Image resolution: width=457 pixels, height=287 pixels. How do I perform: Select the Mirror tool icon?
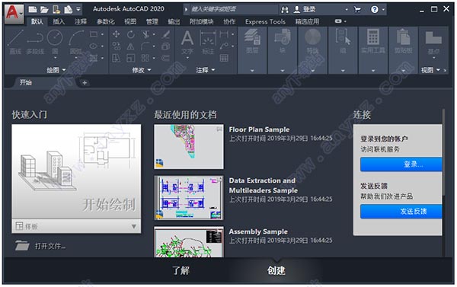(131, 46)
